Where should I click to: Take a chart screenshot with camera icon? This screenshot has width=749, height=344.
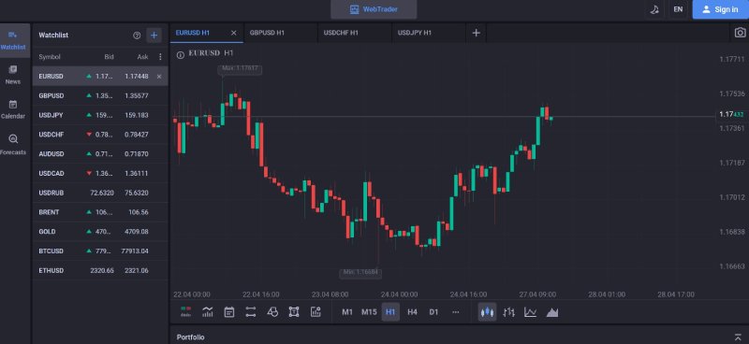740,33
